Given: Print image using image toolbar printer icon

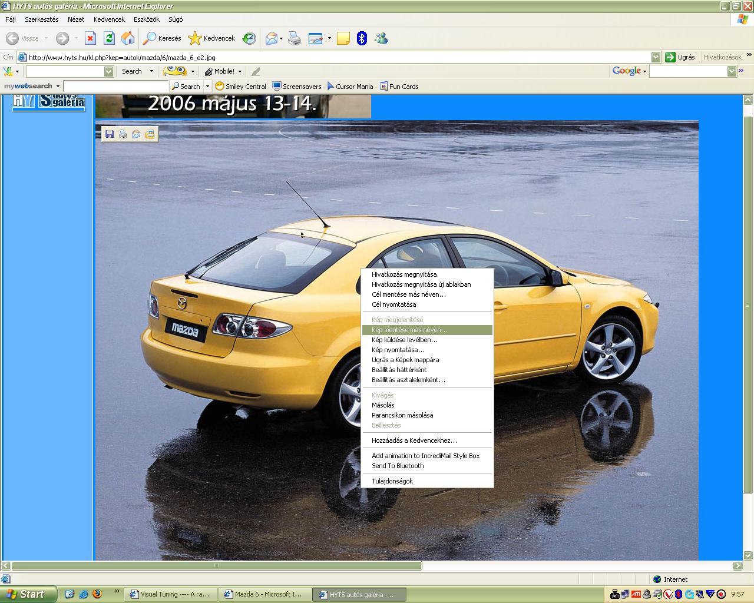Looking at the screenshot, I should pyautogui.click(x=123, y=134).
